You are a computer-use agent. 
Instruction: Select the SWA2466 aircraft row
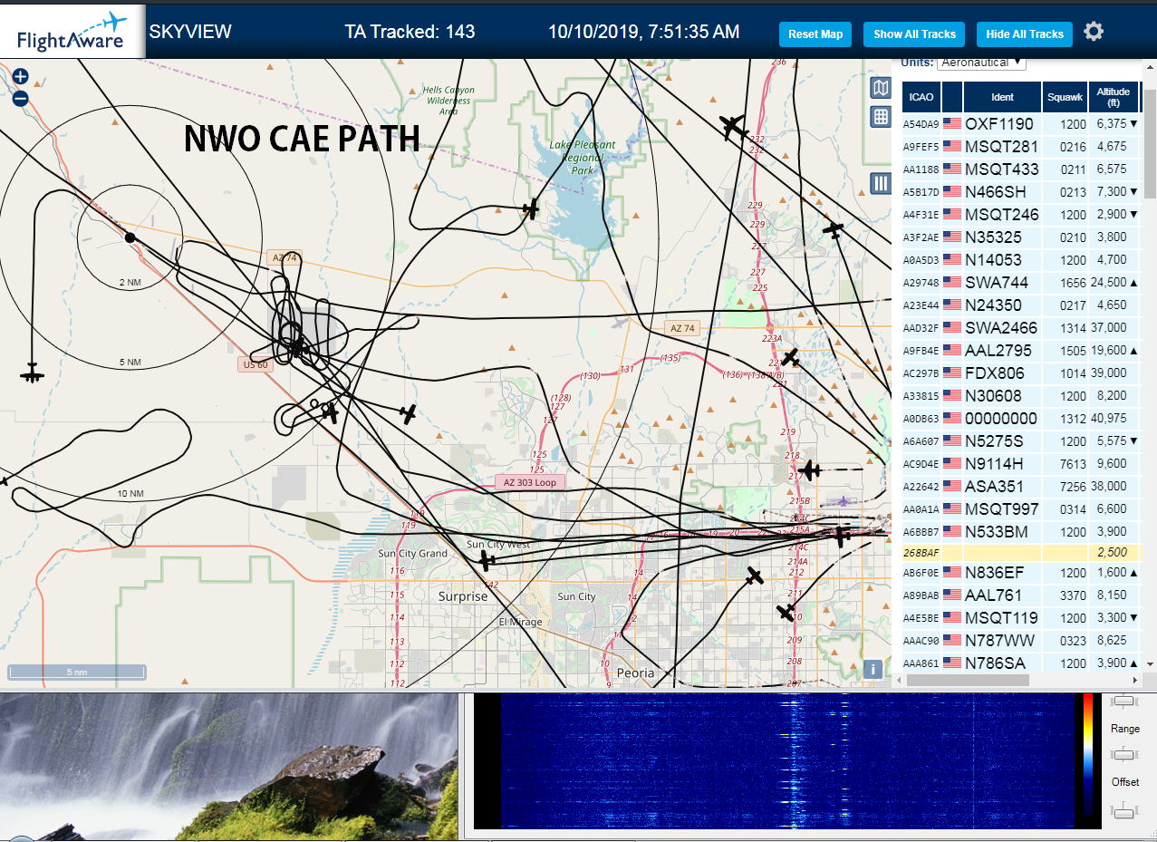tap(1021, 327)
